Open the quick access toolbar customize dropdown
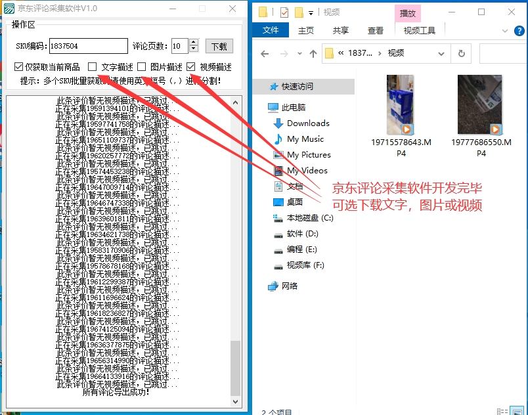Image resolution: width=528 pixels, height=415 pixels. [311, 13]
